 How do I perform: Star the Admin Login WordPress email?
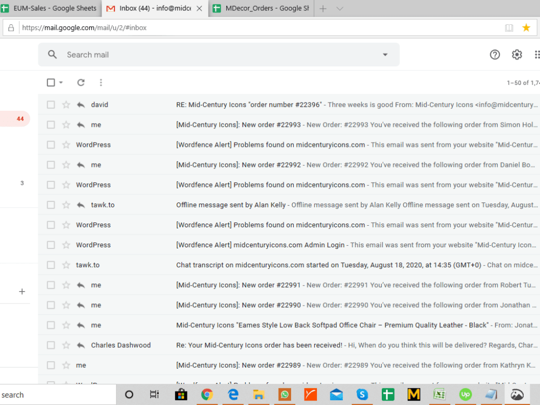coord(66,245)
